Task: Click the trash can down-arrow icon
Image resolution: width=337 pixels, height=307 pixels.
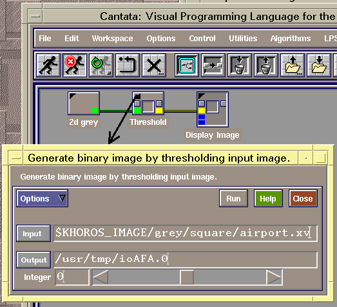Action: coord(240,65)
